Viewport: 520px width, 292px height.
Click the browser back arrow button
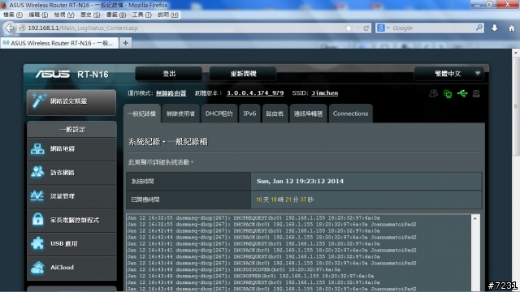click(x=10, y=28)
